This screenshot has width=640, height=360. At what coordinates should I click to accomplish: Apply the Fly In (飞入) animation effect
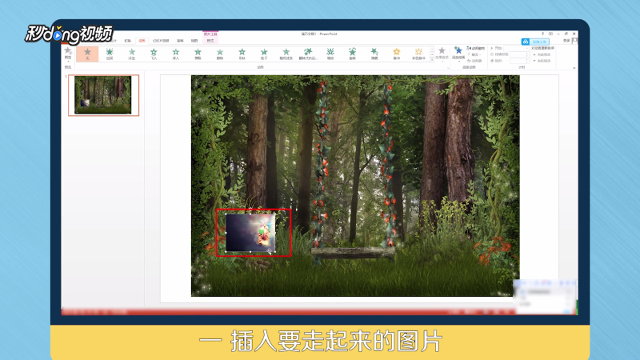(x=154, y=54)
